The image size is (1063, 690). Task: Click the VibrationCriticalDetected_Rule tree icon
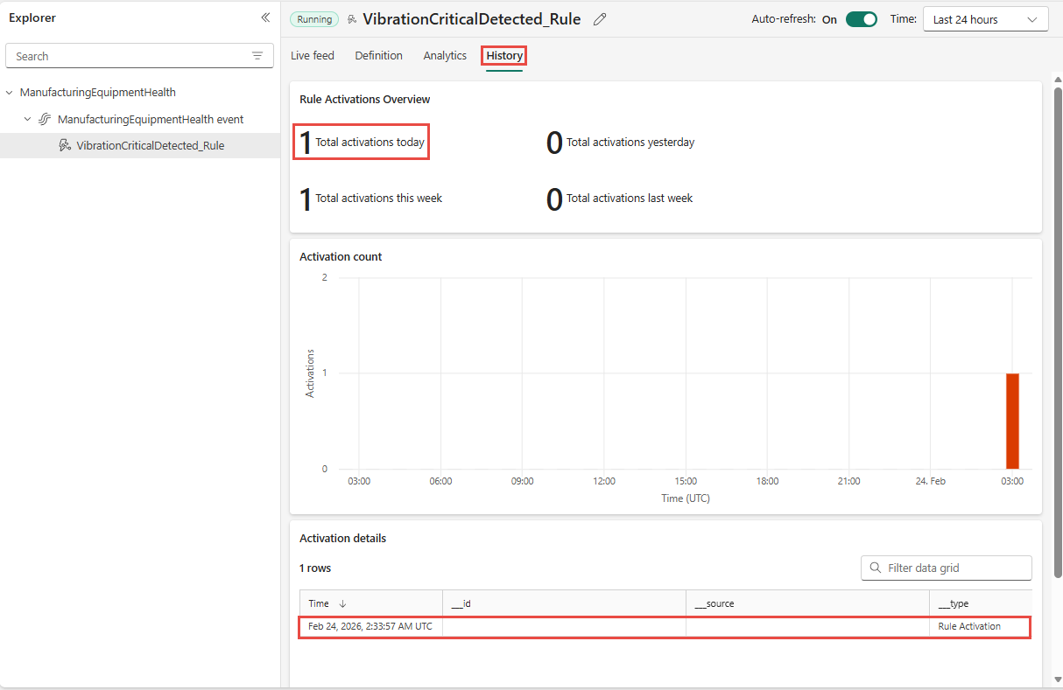pyautogui.click(x=65, y=145)
